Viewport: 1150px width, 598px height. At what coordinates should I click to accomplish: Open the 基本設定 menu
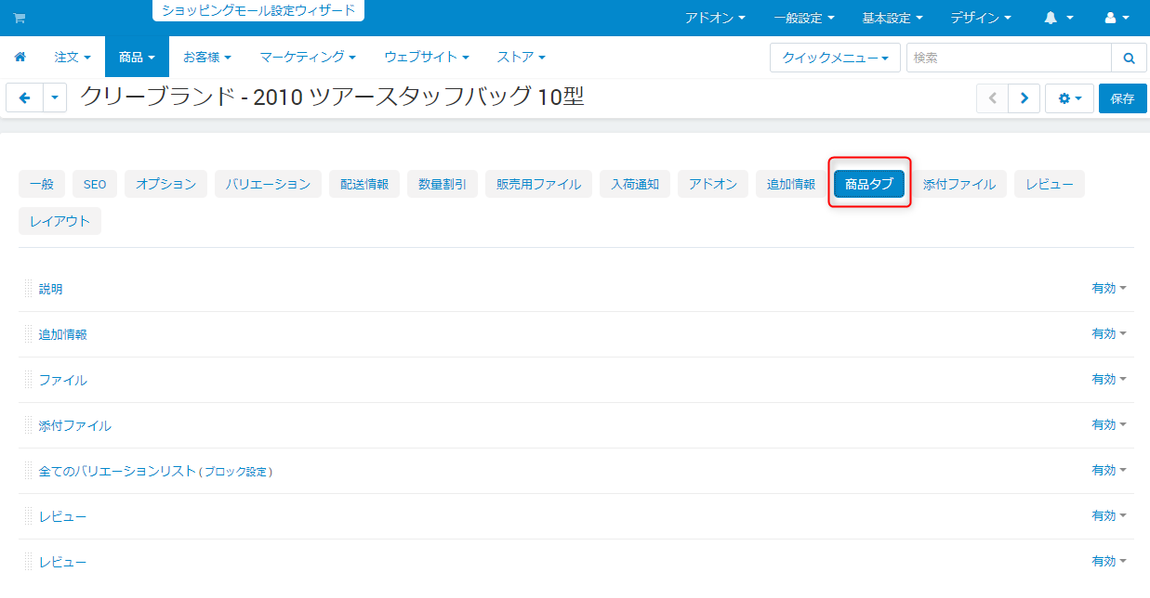point(892,18)
